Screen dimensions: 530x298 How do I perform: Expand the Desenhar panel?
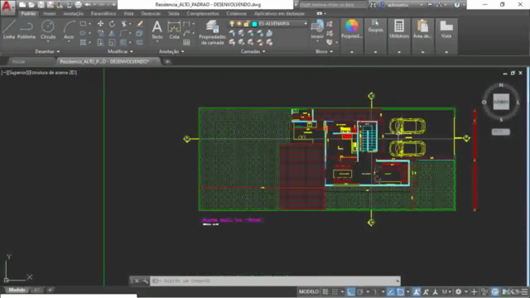[47, 51]
